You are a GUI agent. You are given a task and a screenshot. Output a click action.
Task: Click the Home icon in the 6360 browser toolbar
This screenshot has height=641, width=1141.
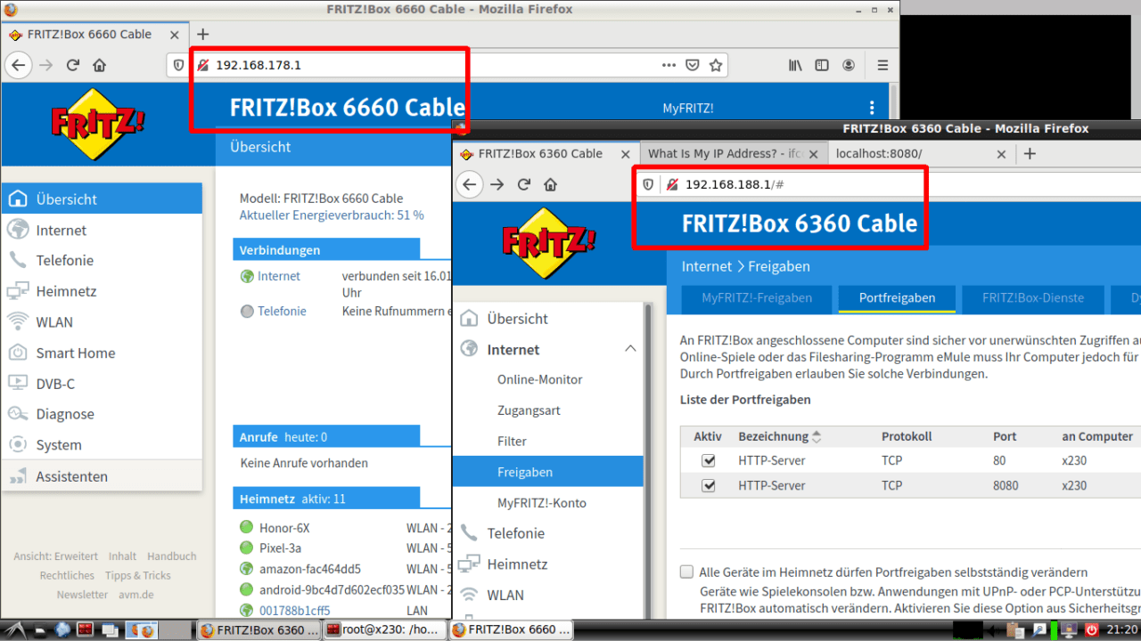coord(550,184)
